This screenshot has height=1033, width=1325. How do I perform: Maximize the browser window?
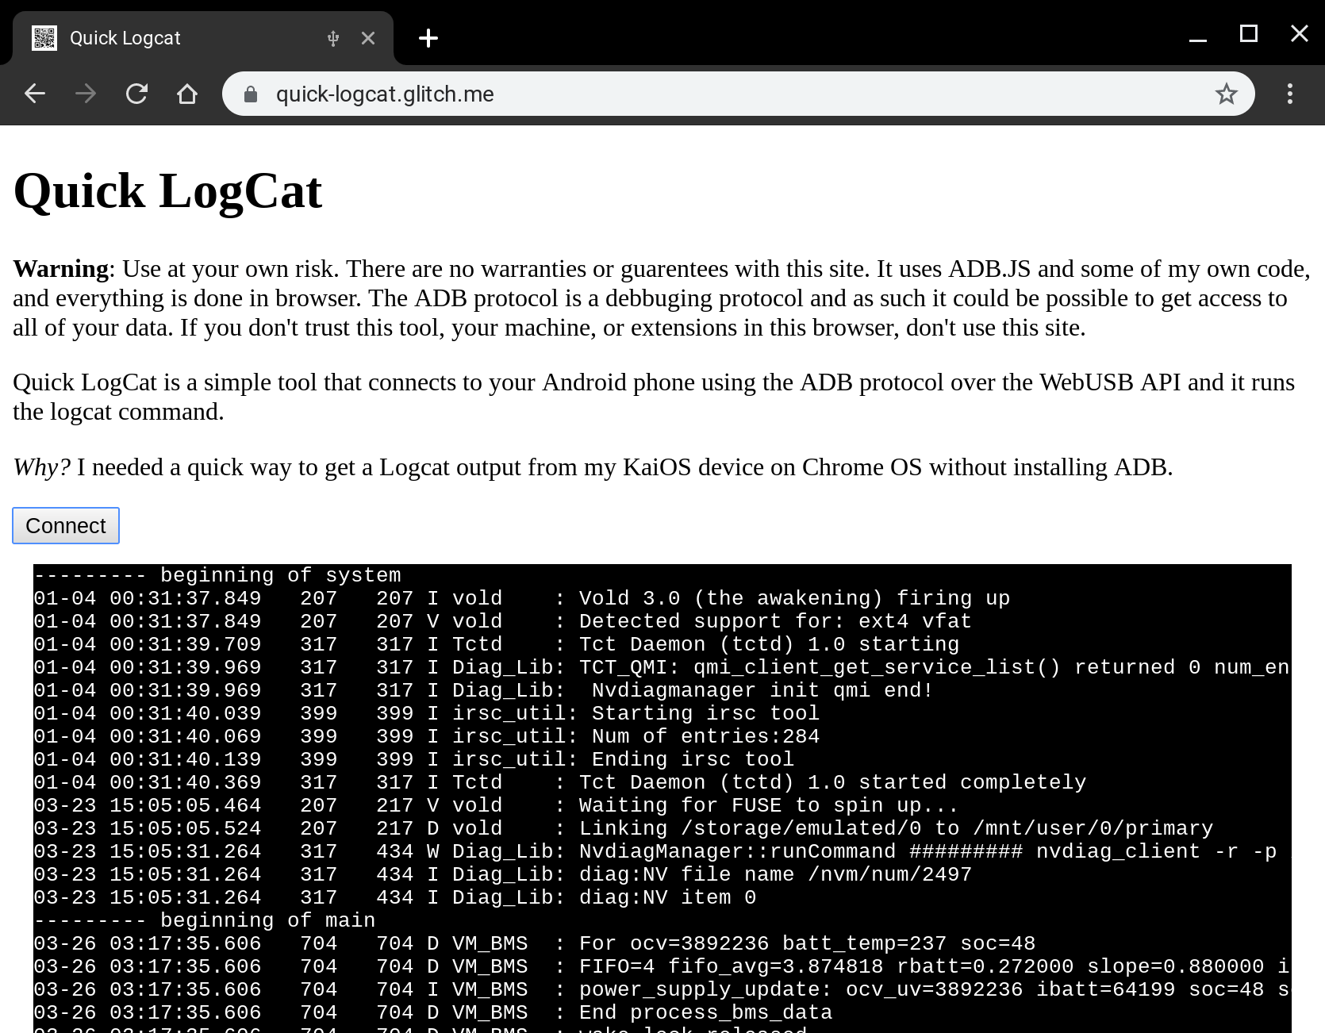(1248, 33)
